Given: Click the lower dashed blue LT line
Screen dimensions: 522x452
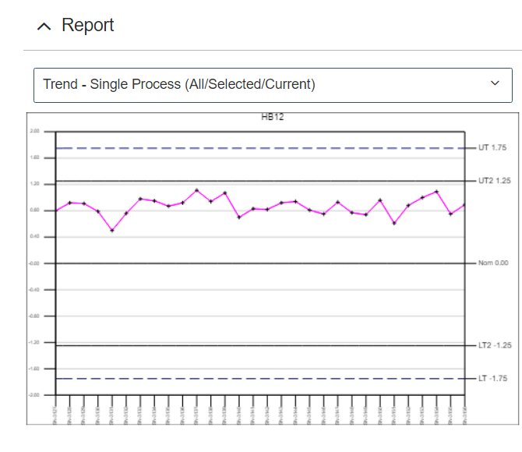Looking at the screenshot, I should (x=257, y=379).
